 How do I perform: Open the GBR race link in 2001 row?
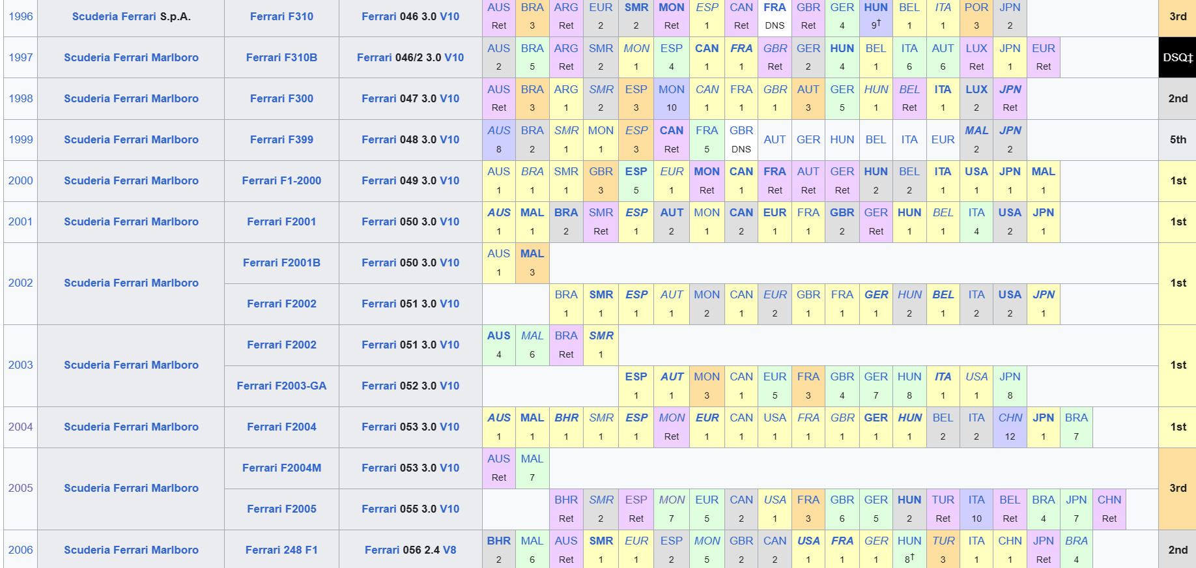click(842, 212)
